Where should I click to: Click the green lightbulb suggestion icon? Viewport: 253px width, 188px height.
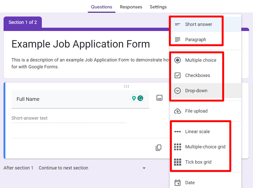pyautogui.click(x=134, y=98)
